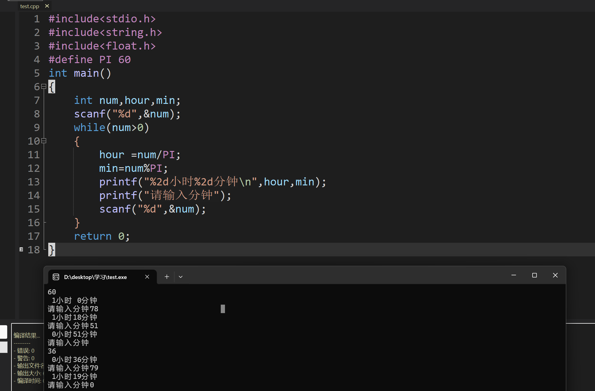
Task: Click the printf("请输入分钟") line
Action: 165,195
